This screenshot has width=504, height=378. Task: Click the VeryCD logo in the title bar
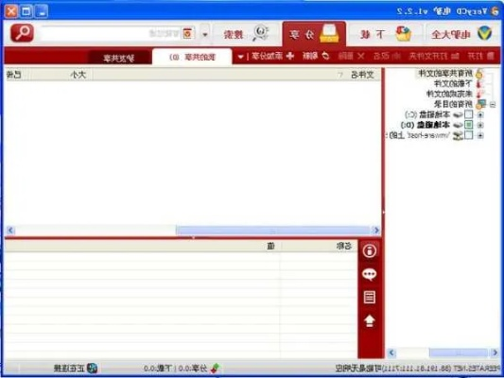coord(495,11)
